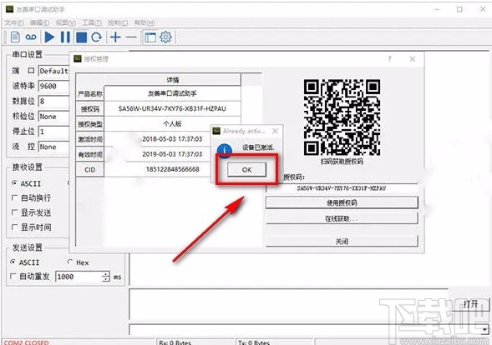Click the activation time 2018-05-03 17:37:03
The image size is (492, 345).
coord(172,139)
